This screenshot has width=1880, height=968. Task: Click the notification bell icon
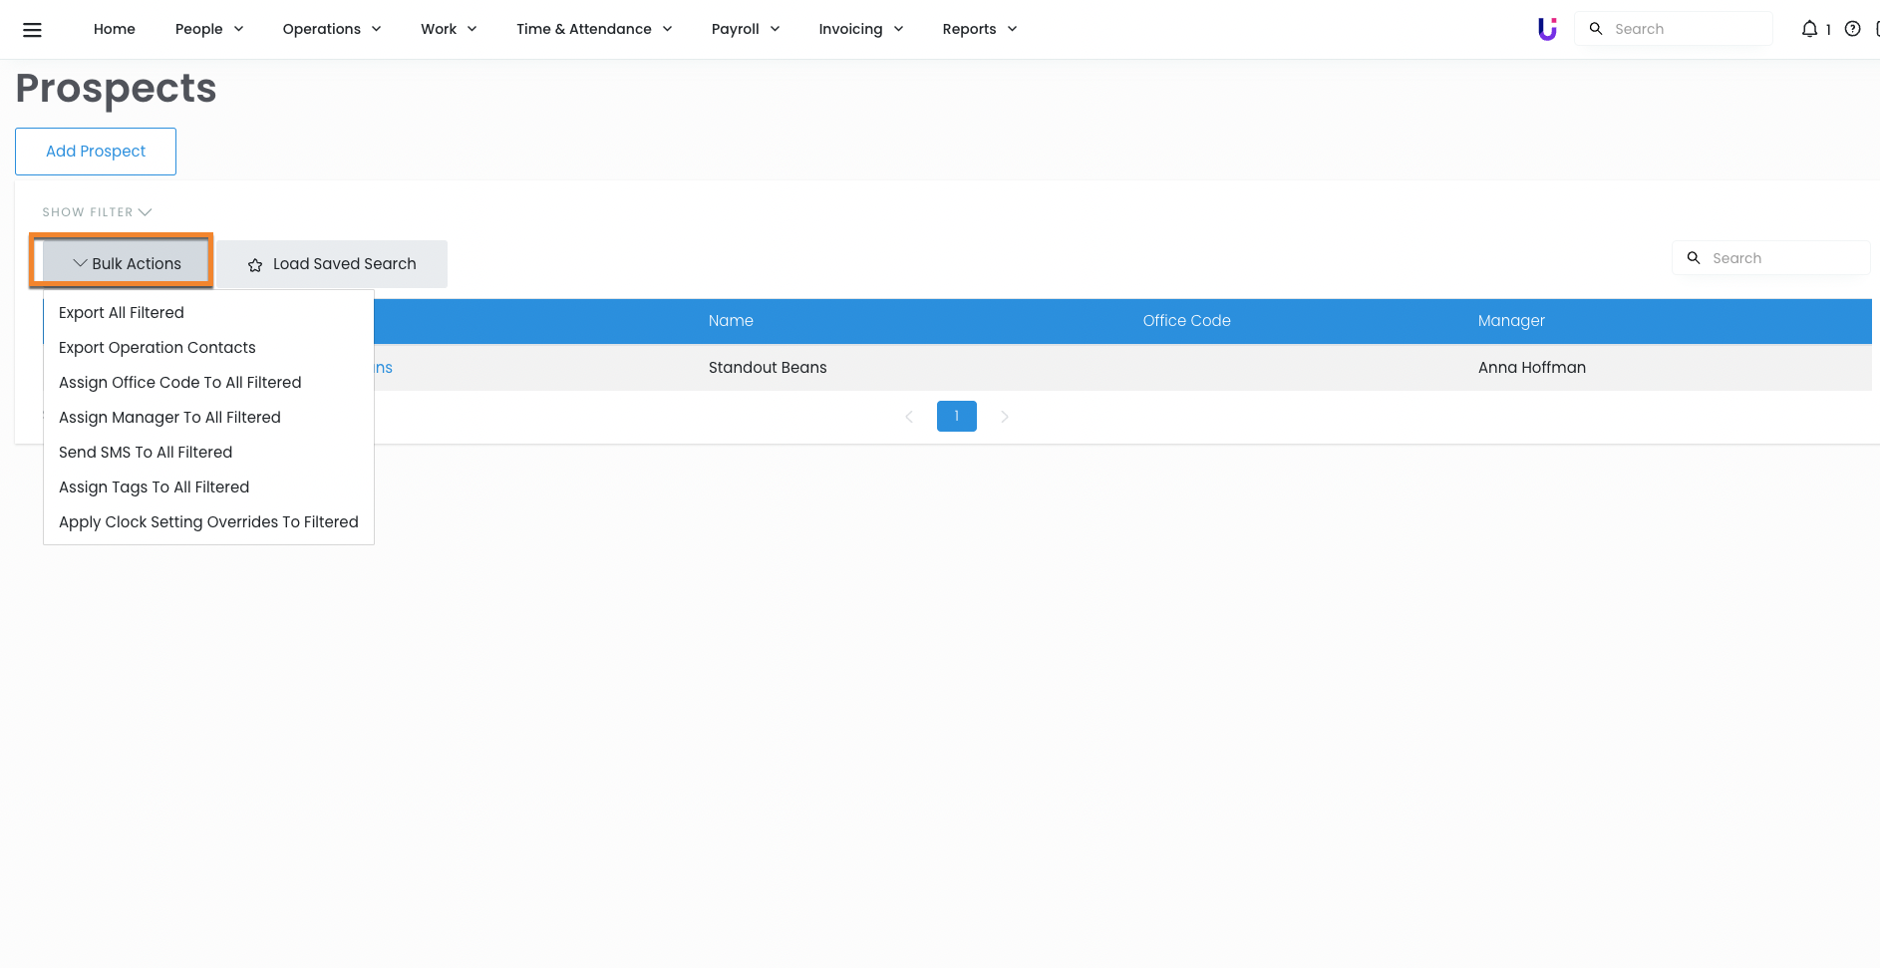click(1809, 29)
